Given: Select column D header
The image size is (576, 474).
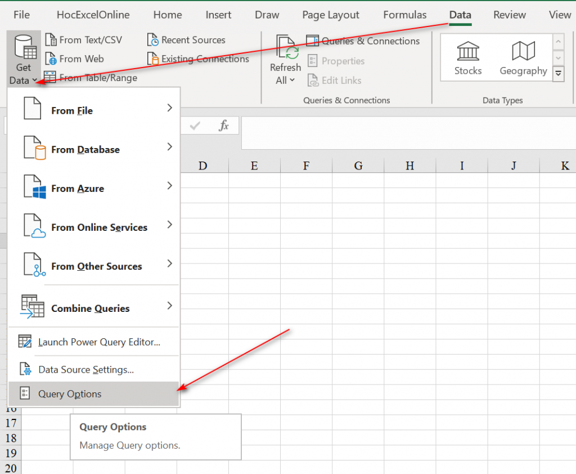Looking at the screenshot, I should pyautogui.click(x=202, y=166).
